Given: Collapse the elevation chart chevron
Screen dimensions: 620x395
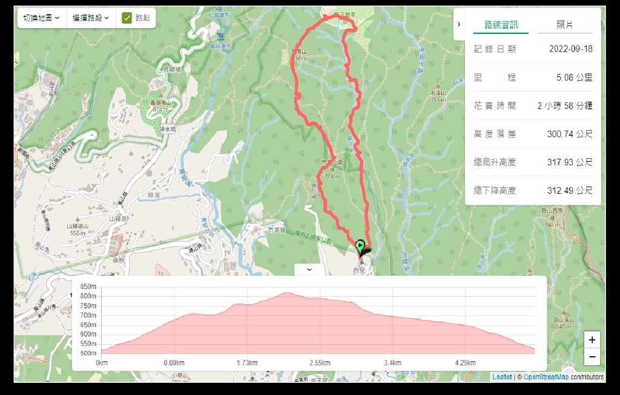Looking at the screenshot, I should point(309,270).
